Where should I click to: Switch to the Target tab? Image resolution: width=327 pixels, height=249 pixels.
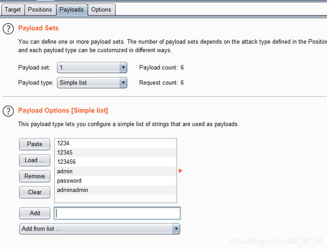click(x=13, y=10)
